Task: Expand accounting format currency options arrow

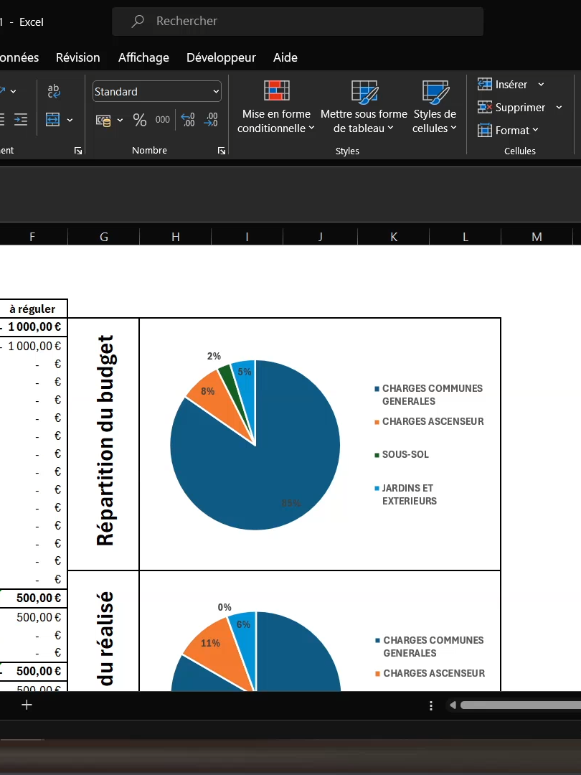Action: pos(120,120)
